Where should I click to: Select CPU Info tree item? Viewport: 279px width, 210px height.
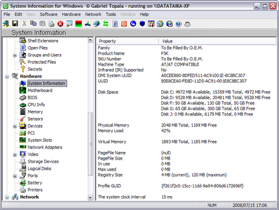(x=36, y=104)
